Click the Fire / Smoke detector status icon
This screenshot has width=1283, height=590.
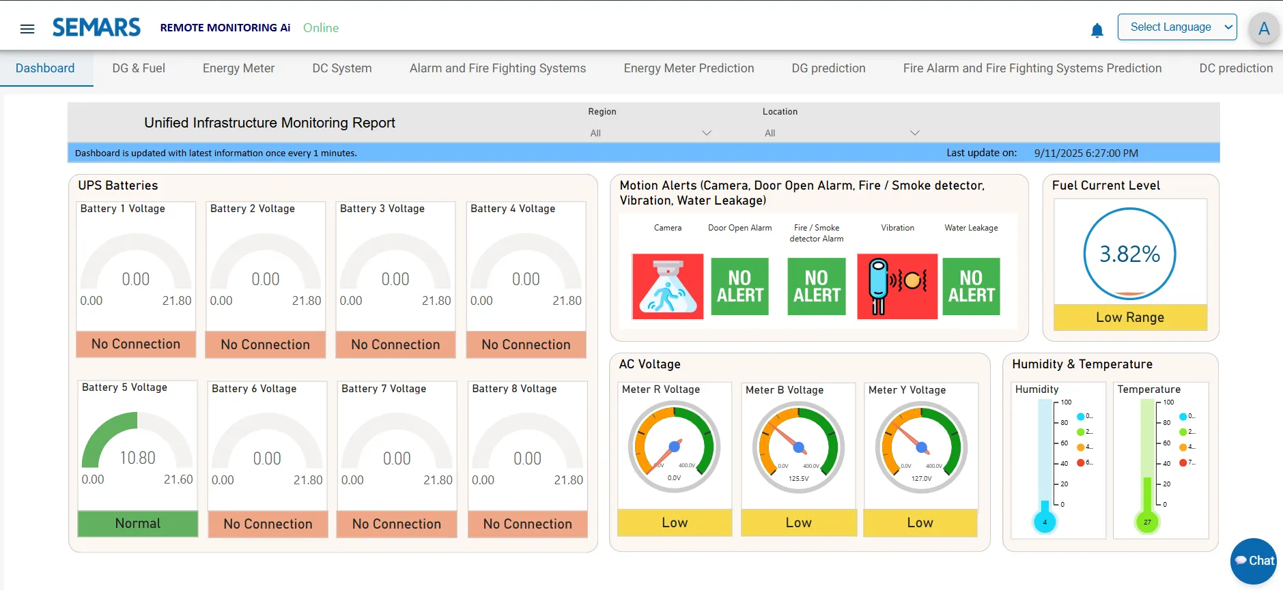(x=816, y=286)
